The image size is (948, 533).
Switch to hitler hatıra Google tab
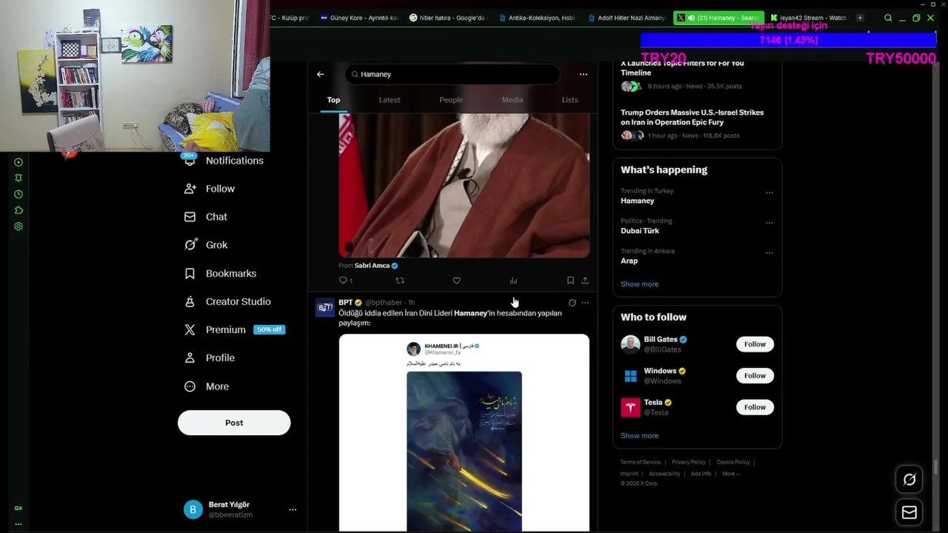pyautogui.click(x=448, y=18)
